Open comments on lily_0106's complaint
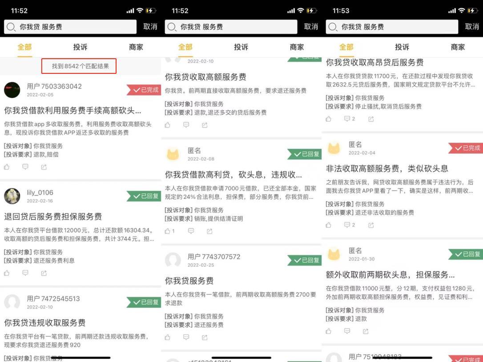This screenshot has width=483, height=362. pos(25,273)
